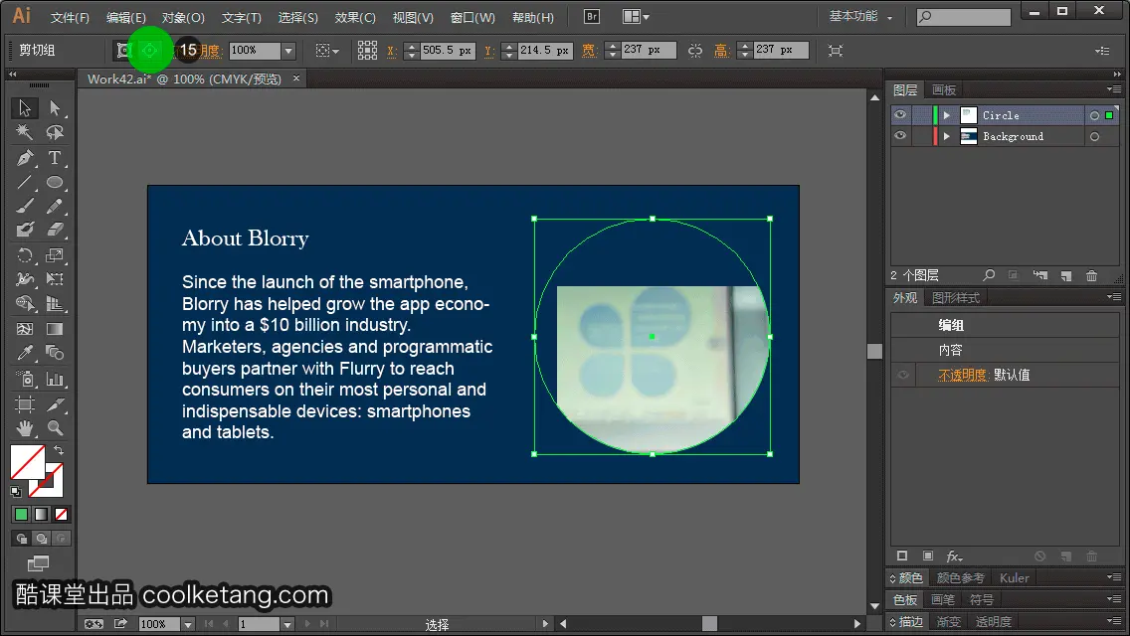Select the Eraser tool
This screenshot has width=1130, height=636.
(x=55, y=231)
